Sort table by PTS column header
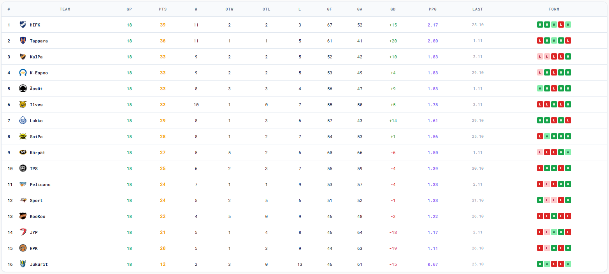Screen dimensions: 609x274 point(163,9)
